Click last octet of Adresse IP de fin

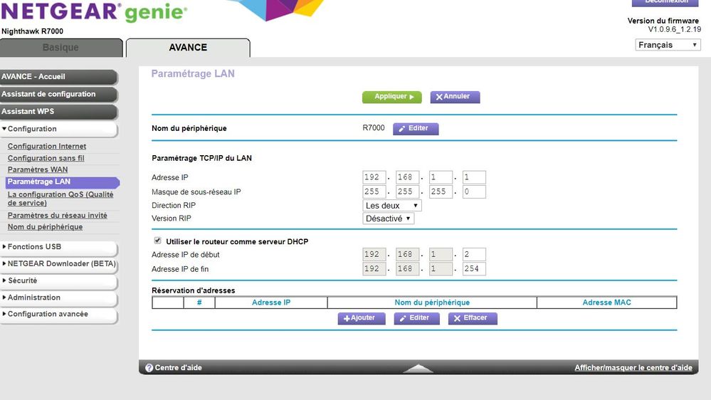474,269
